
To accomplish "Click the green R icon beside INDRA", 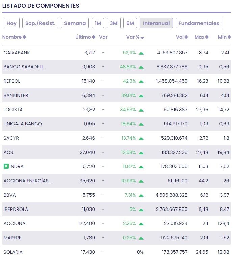I will [x=6, y=166].
